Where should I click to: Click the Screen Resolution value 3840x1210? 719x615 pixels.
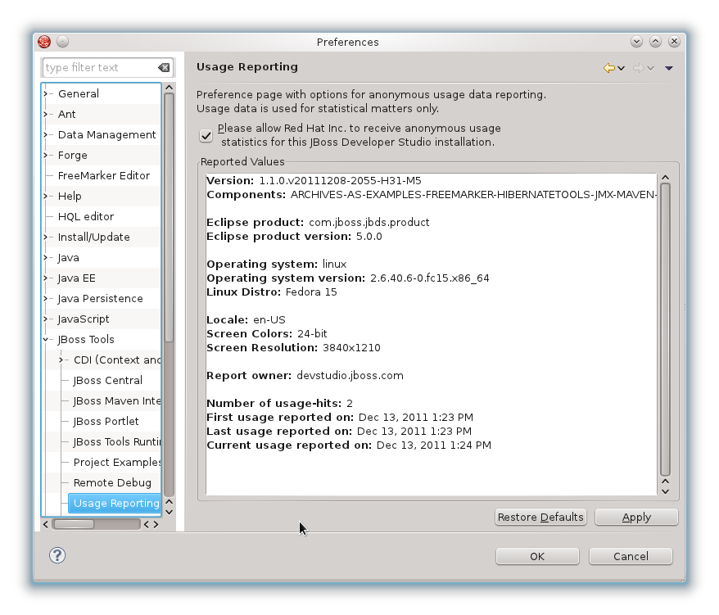pos(351,348)
